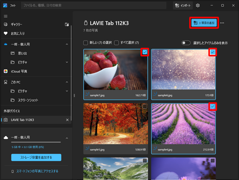Viewport: 239px width, 180px height.
Task: Click the この PC computer icon
Action: pos(6,82)
